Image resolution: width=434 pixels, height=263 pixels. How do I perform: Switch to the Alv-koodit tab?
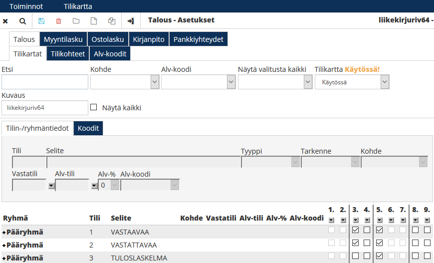[x=110, y=54]
